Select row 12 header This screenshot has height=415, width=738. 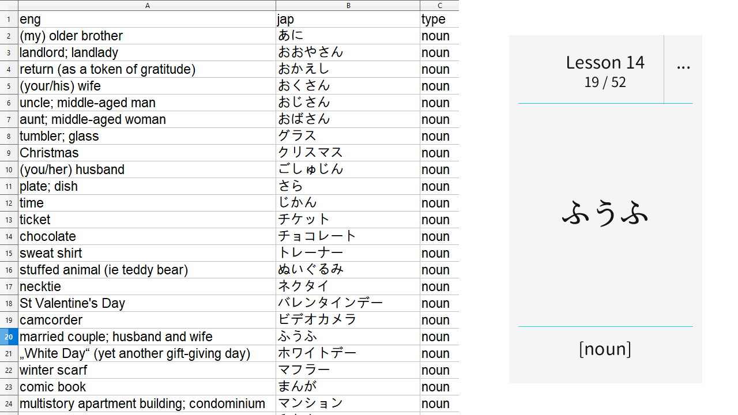click(9, 203)
